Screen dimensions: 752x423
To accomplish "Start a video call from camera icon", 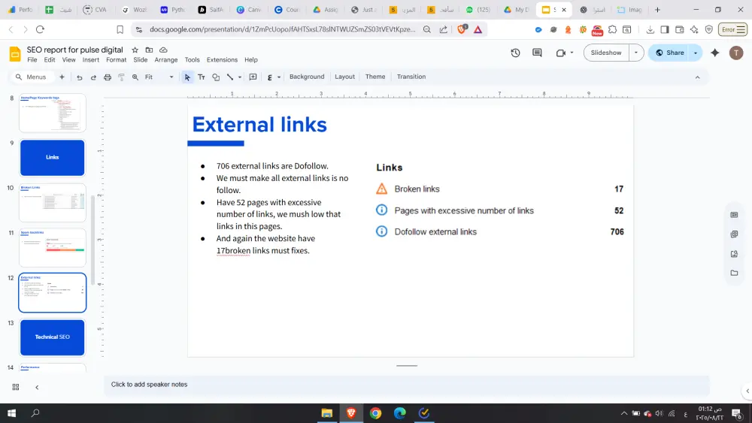I will (x=561, y=53).
